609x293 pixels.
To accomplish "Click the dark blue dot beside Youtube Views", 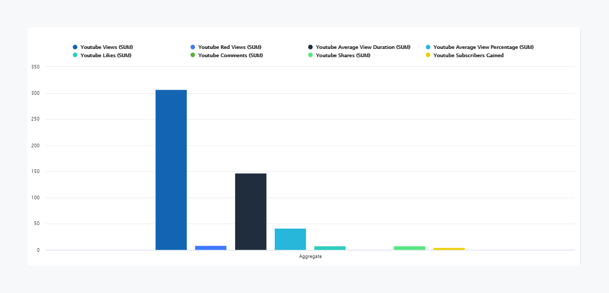I will click(x=75, y=47).
